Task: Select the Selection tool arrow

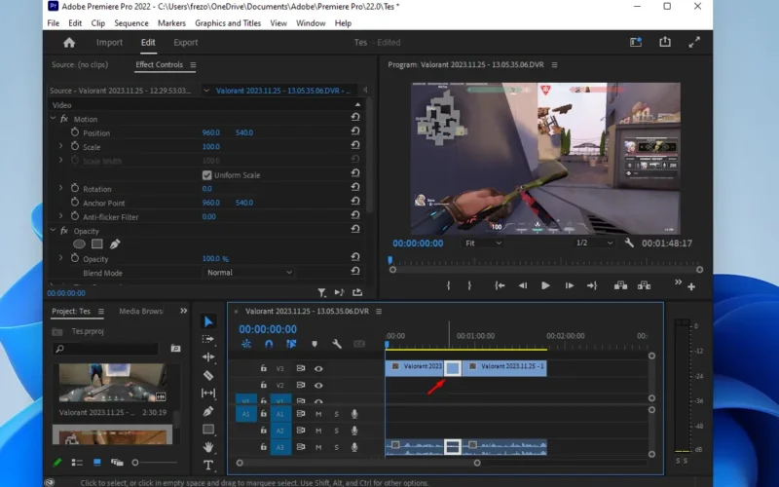Action: [x=208, y=321]
